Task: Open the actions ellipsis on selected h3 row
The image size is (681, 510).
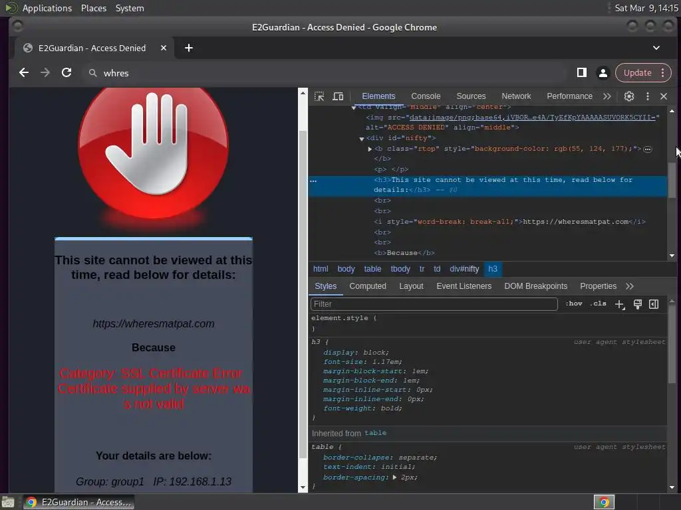Action: click(313, 181)
